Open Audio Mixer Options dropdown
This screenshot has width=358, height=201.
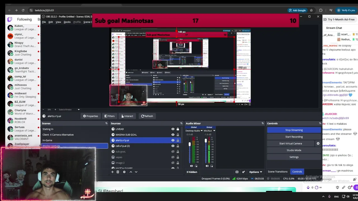256,172
